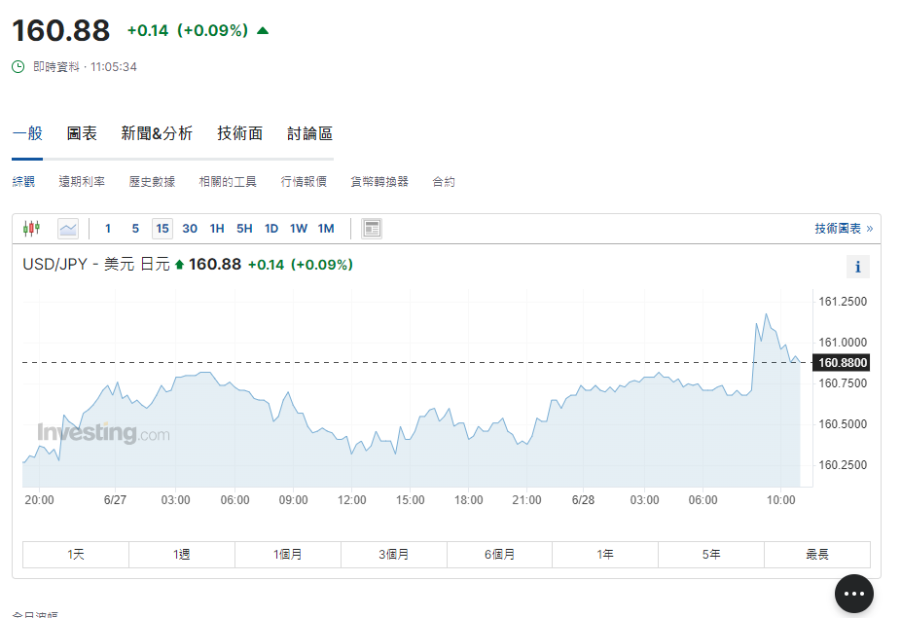Choose the 1W interval option
Screen dimensions: 901x618
pyautogui.click(x=299, y=229)
